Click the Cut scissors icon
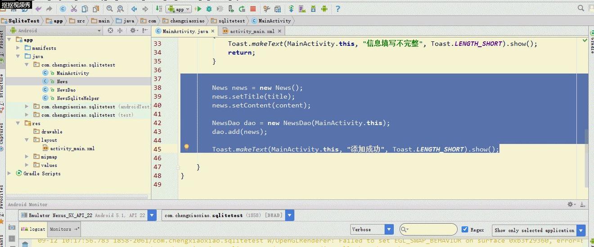This screenshot has width=594, height=247. tap(74, 9)
